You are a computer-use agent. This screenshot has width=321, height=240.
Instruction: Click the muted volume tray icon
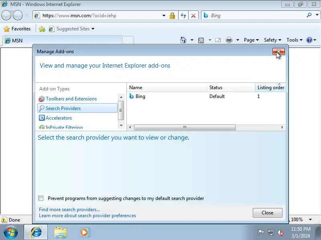pos(280,232)
